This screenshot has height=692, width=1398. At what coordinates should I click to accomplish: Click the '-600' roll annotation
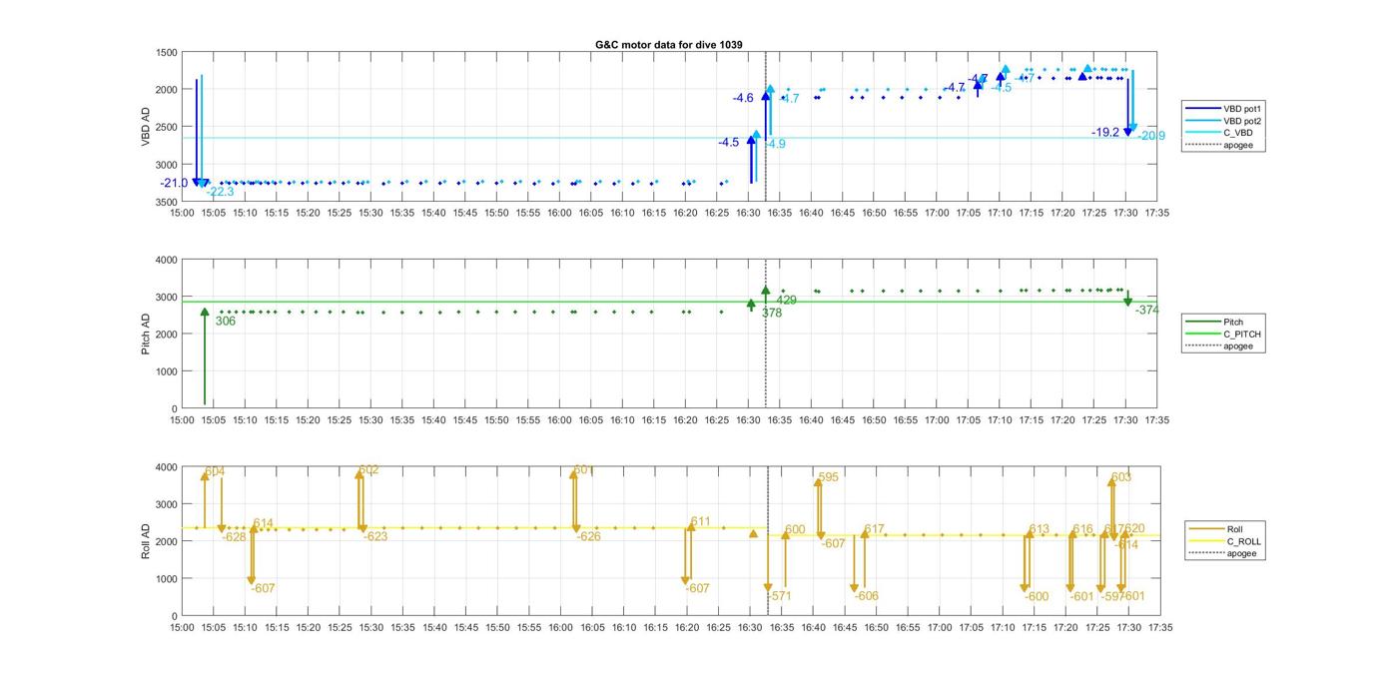pos(1037,596)
